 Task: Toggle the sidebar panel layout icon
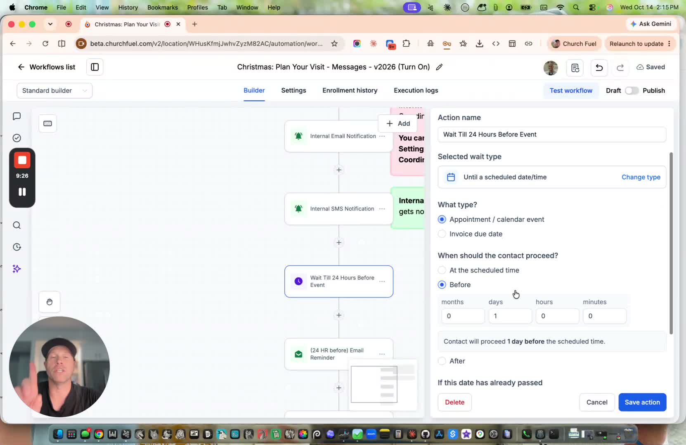95,67
